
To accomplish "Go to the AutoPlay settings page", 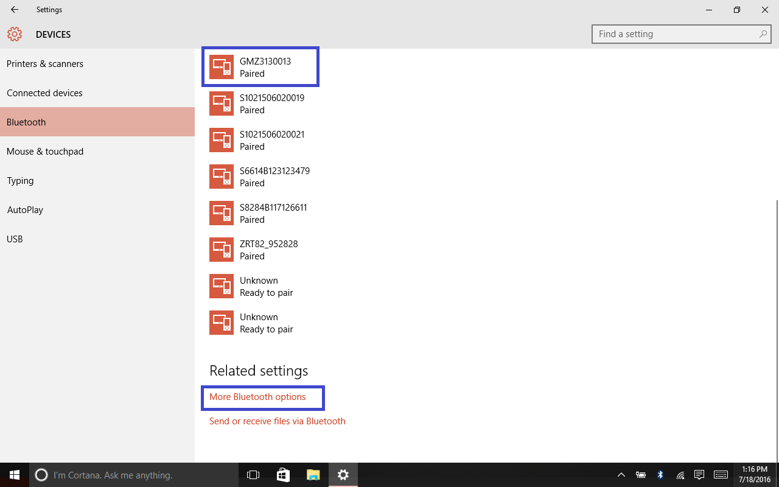I will pyautogui.click(x=25, y=210).
